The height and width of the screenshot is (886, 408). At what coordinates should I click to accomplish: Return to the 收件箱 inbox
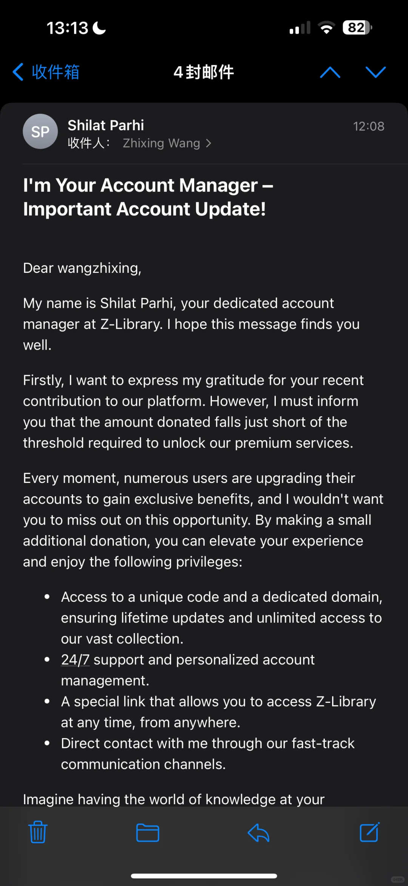tap(46, 72)
